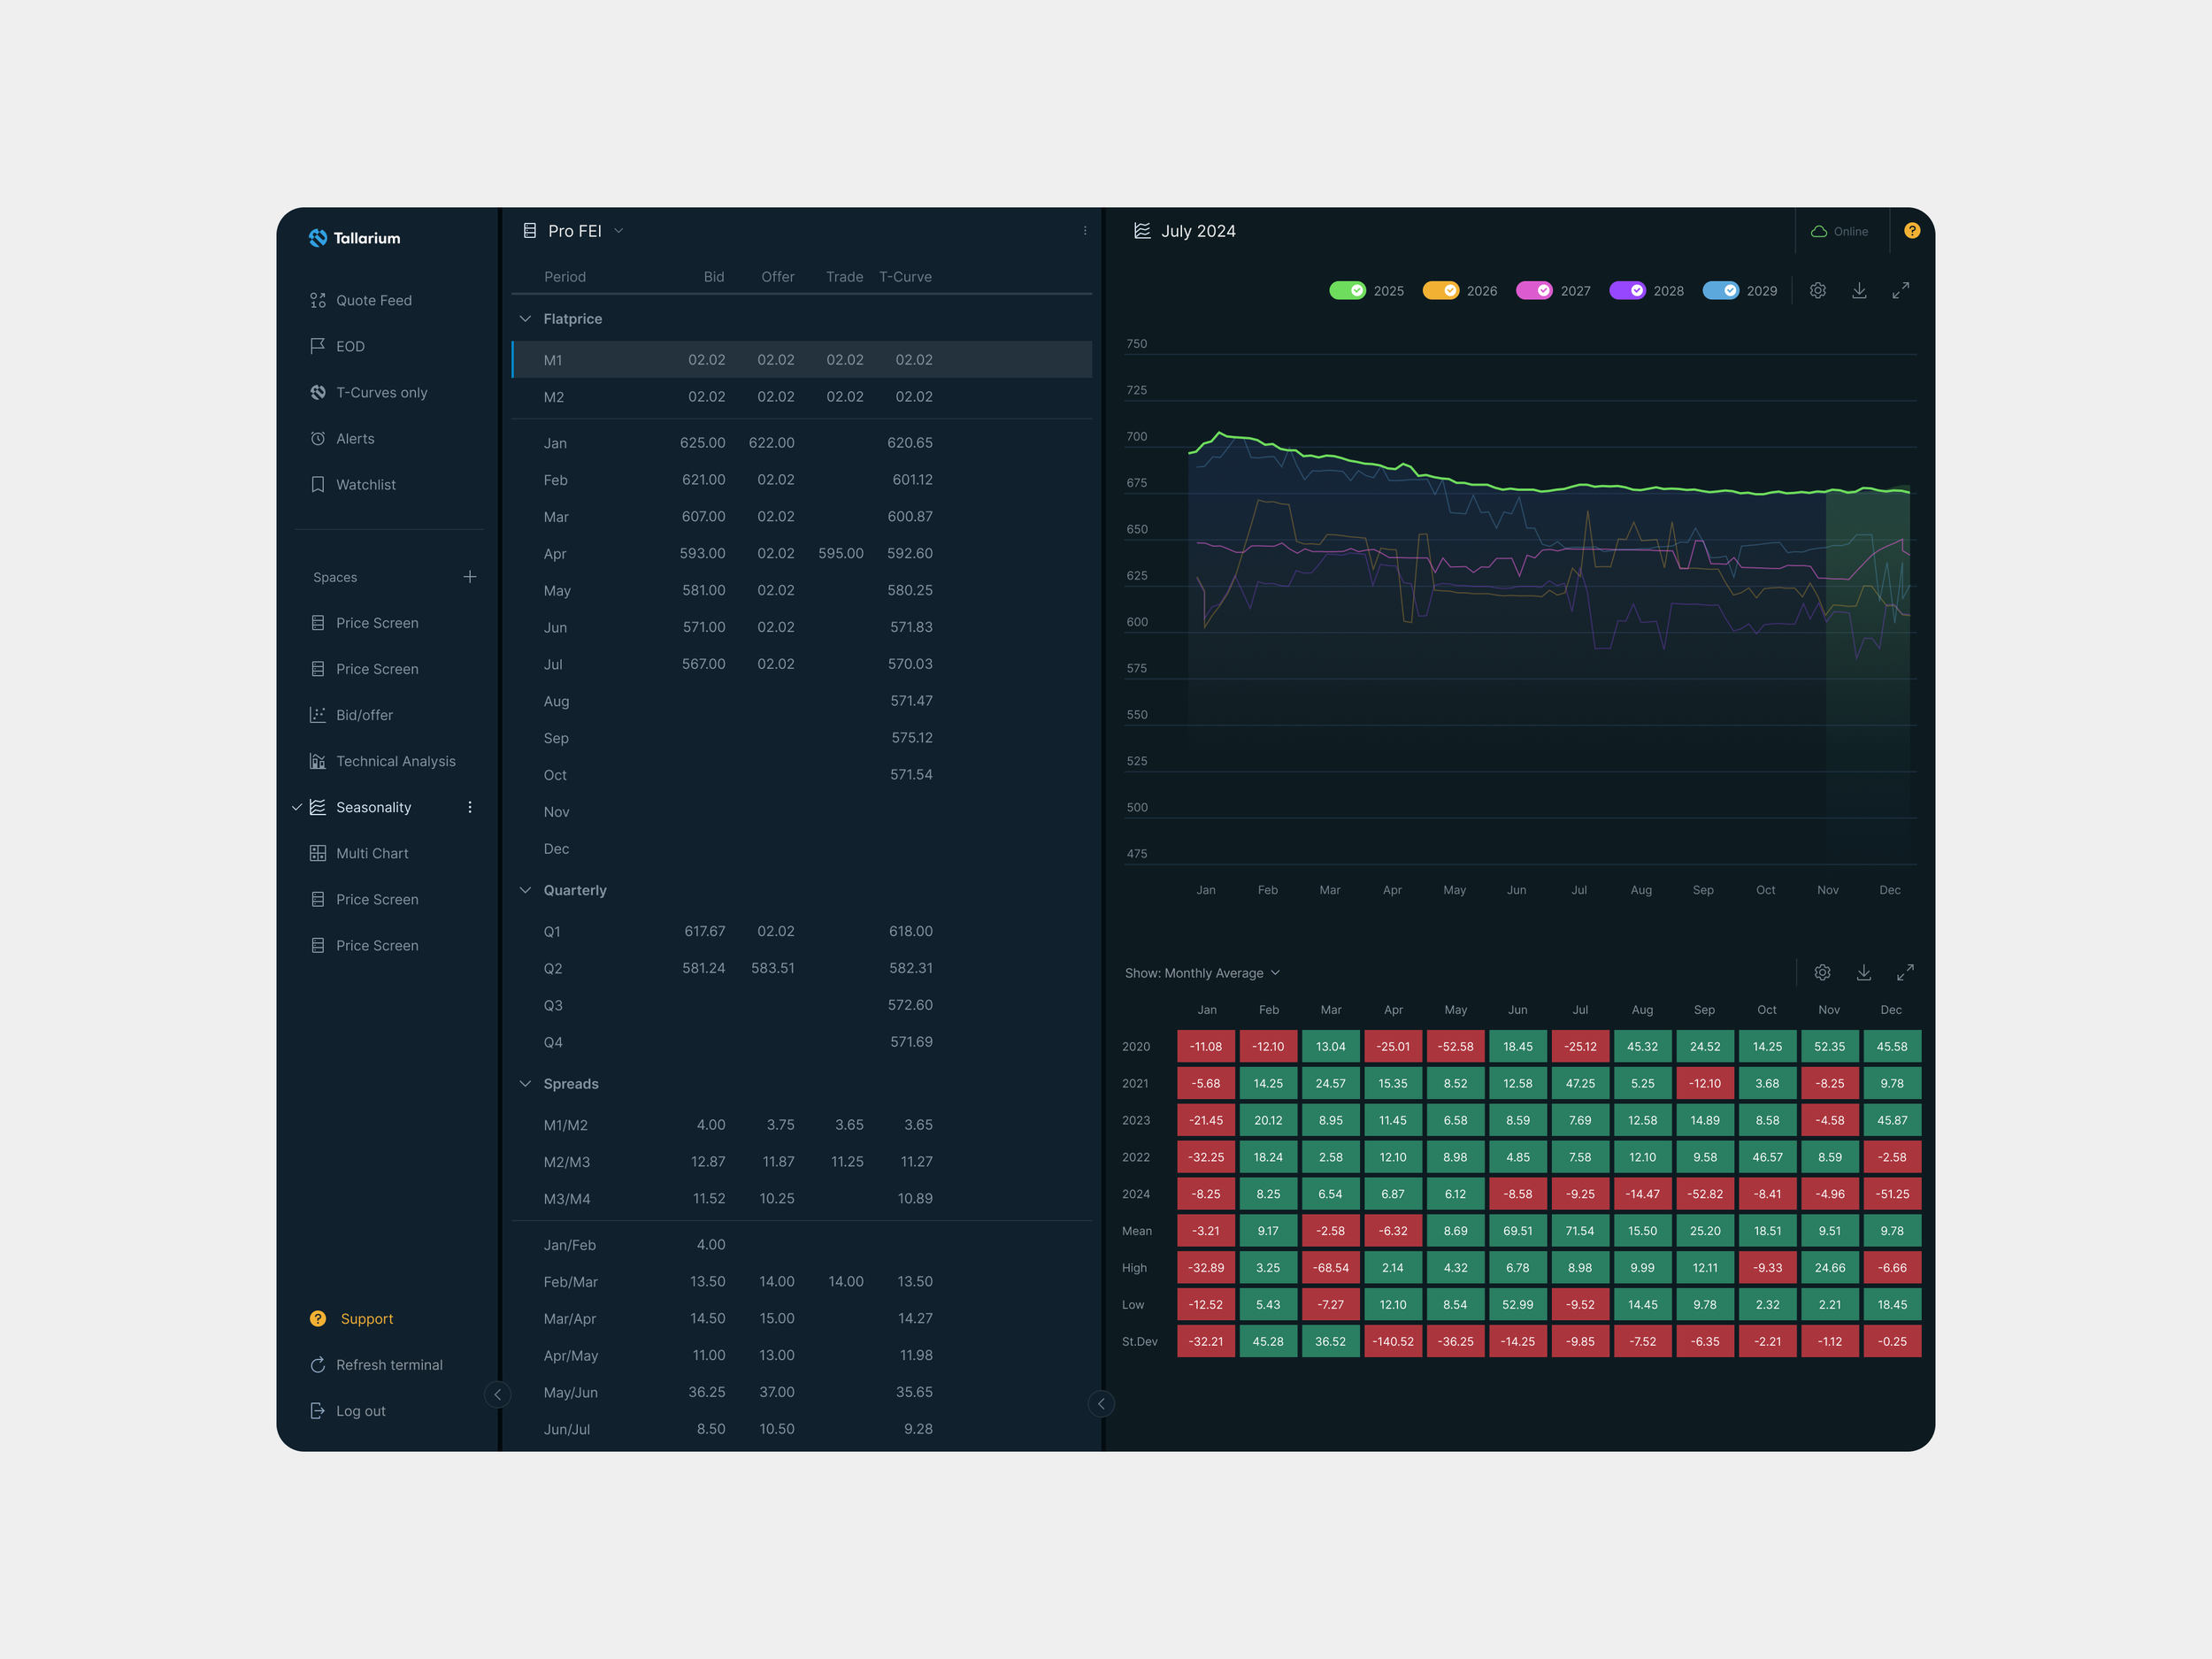Open Seasonality space options menu
Screen dimensions: 2212x1659
click(470, 807)
